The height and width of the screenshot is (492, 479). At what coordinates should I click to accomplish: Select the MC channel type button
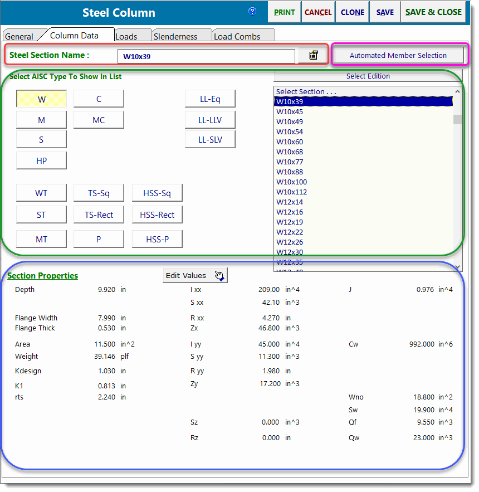(99, 120)
